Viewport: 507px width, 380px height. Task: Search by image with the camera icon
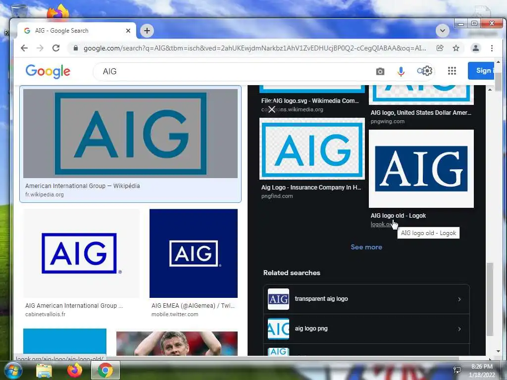tap(380, 71)
